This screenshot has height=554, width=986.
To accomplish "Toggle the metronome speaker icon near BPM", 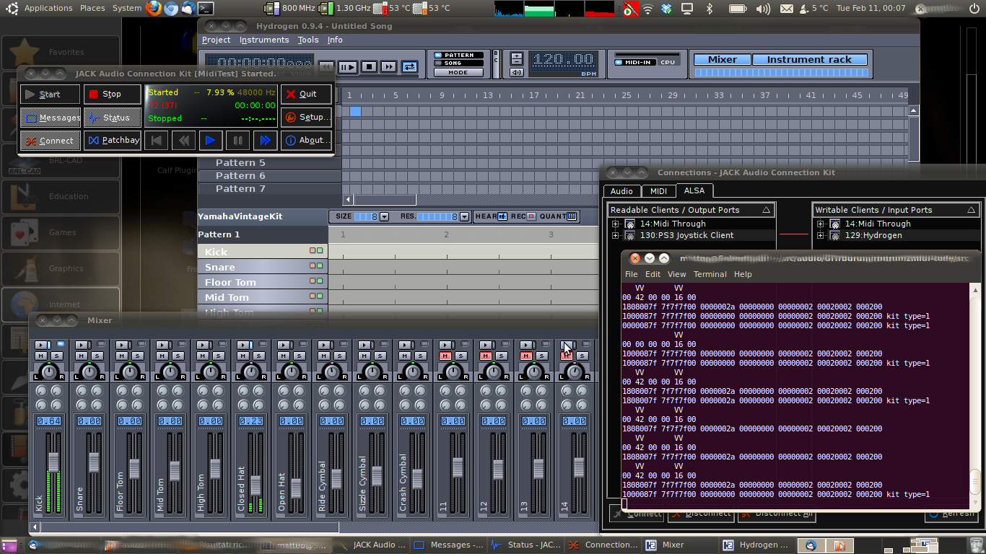I will [517, 73].
